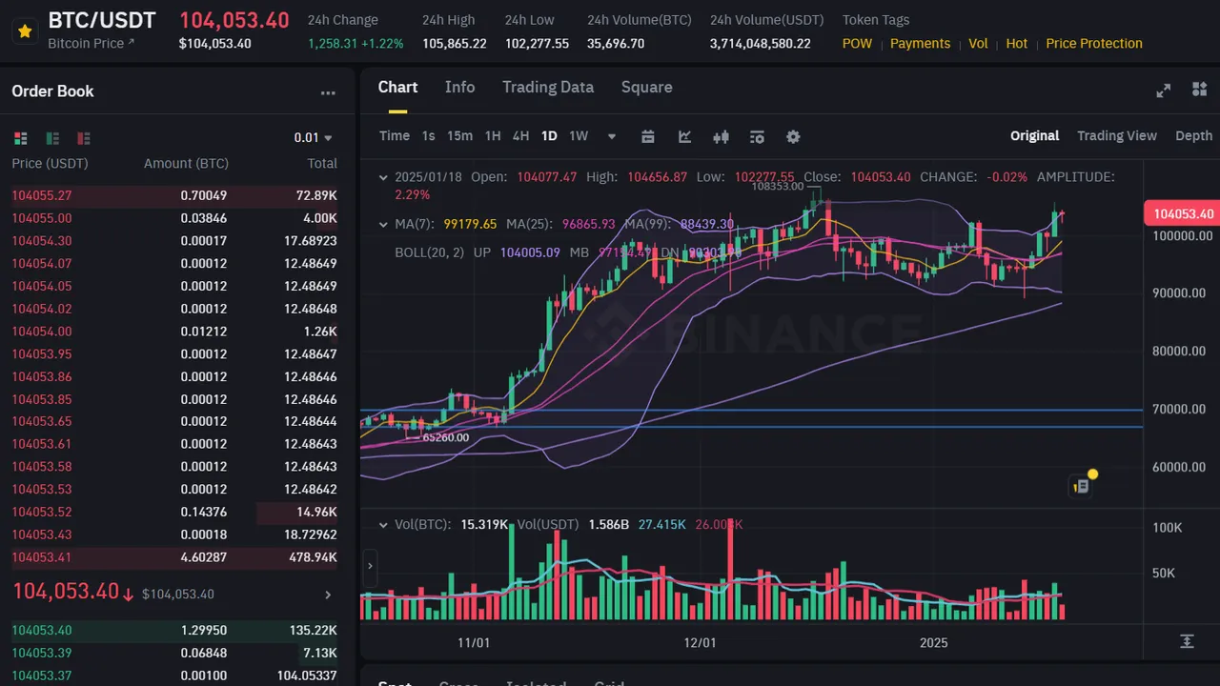Collapse the OHLC date info row chevron

[383, 177]
